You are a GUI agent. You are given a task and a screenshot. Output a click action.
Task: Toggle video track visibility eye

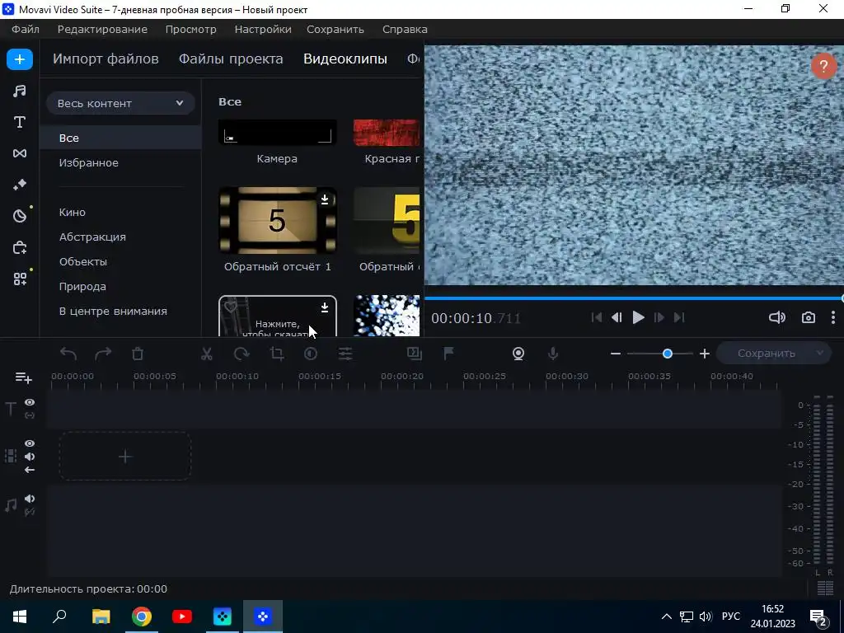tap(30, 443)
